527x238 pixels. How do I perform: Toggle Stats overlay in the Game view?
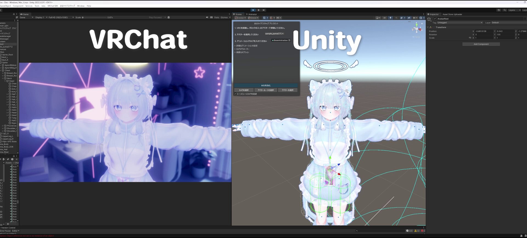tap(217, 18)
